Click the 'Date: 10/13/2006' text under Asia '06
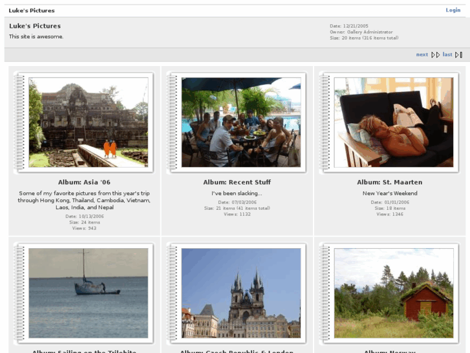The height and width of the screenshot is (353, 470). coord(85,216)
